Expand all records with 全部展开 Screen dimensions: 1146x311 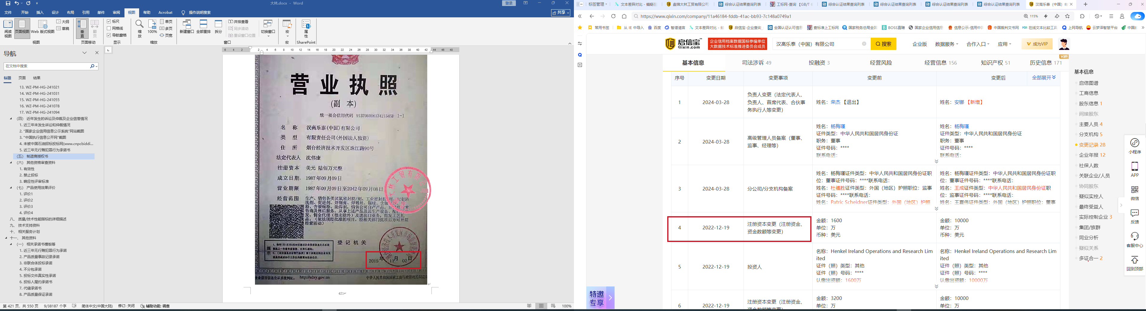pyautogui.click(x=1044, y=77)
